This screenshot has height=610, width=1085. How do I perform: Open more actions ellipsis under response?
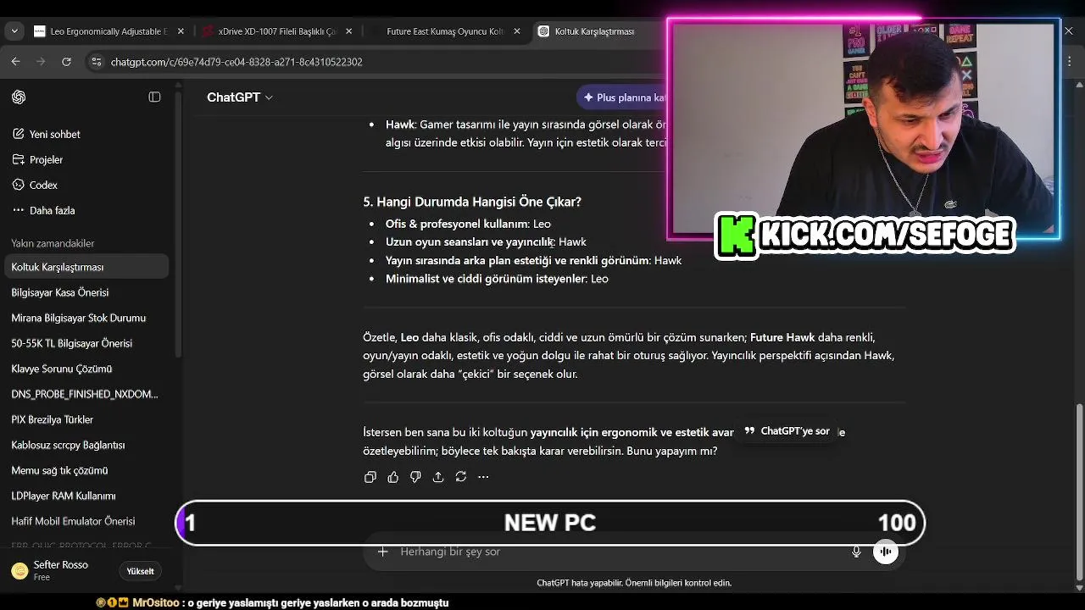pos(483,477)
